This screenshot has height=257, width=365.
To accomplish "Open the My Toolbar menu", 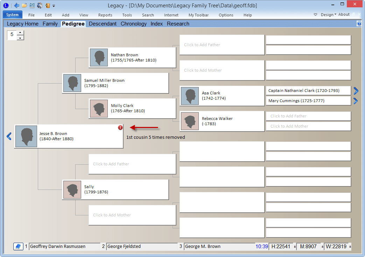I will 198,15.
